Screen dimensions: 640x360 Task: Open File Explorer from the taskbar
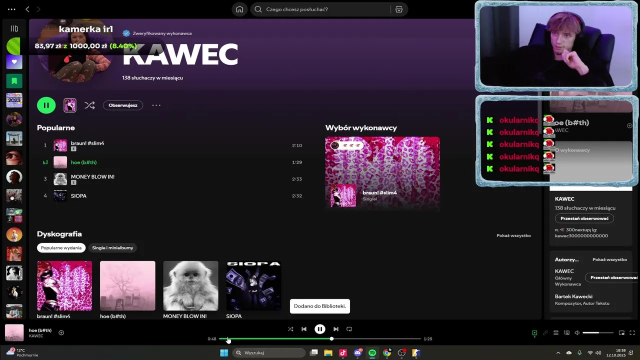tap(328, 352)
